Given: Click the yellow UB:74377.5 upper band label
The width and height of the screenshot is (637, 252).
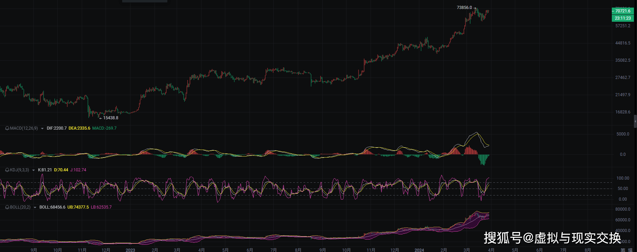Looking at the screenshot, I should pyautogui.click(x=78, y=207).
